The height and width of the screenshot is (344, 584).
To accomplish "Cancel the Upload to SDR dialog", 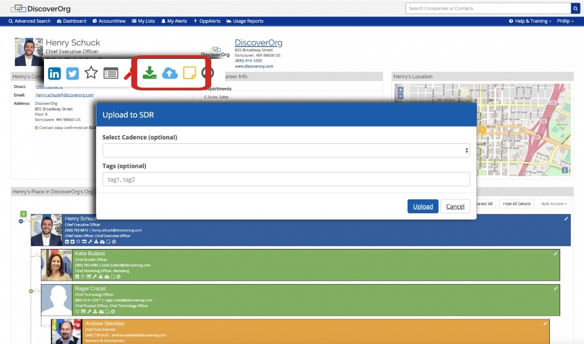I will (455, 206).
